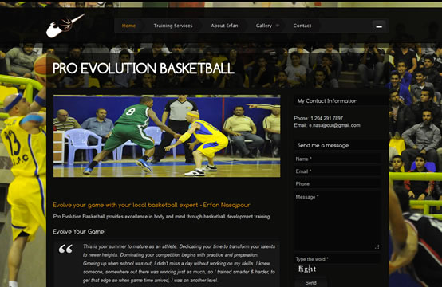Click the basketball game banner image
This screenshot has width=442, height=287.
pos(167,136)
